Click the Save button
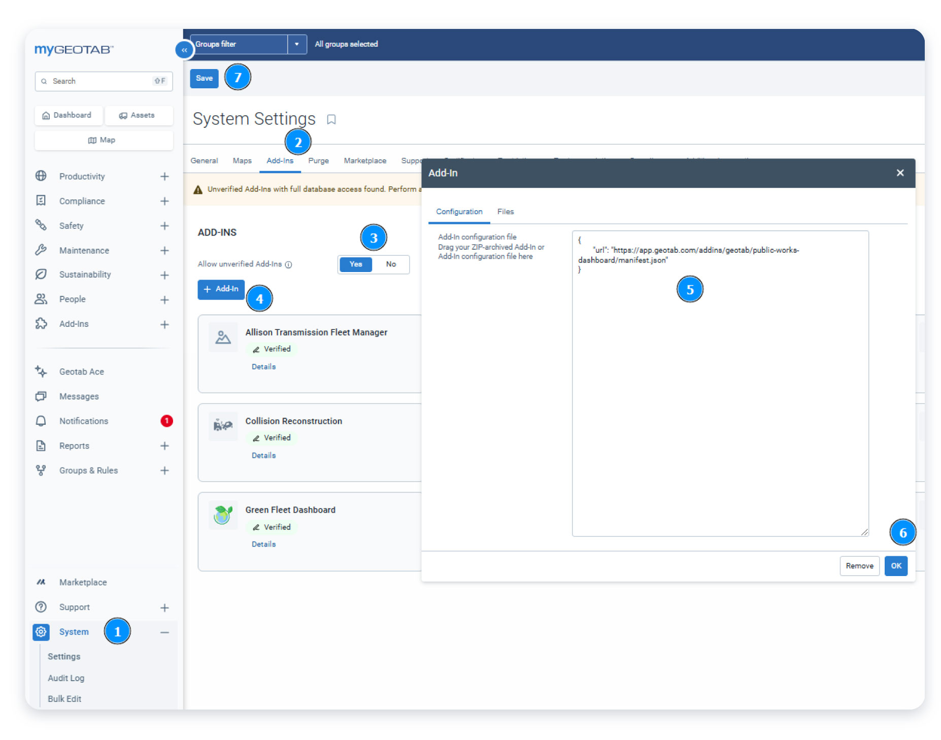Screen dimensions: 941x740 [204, 78]
